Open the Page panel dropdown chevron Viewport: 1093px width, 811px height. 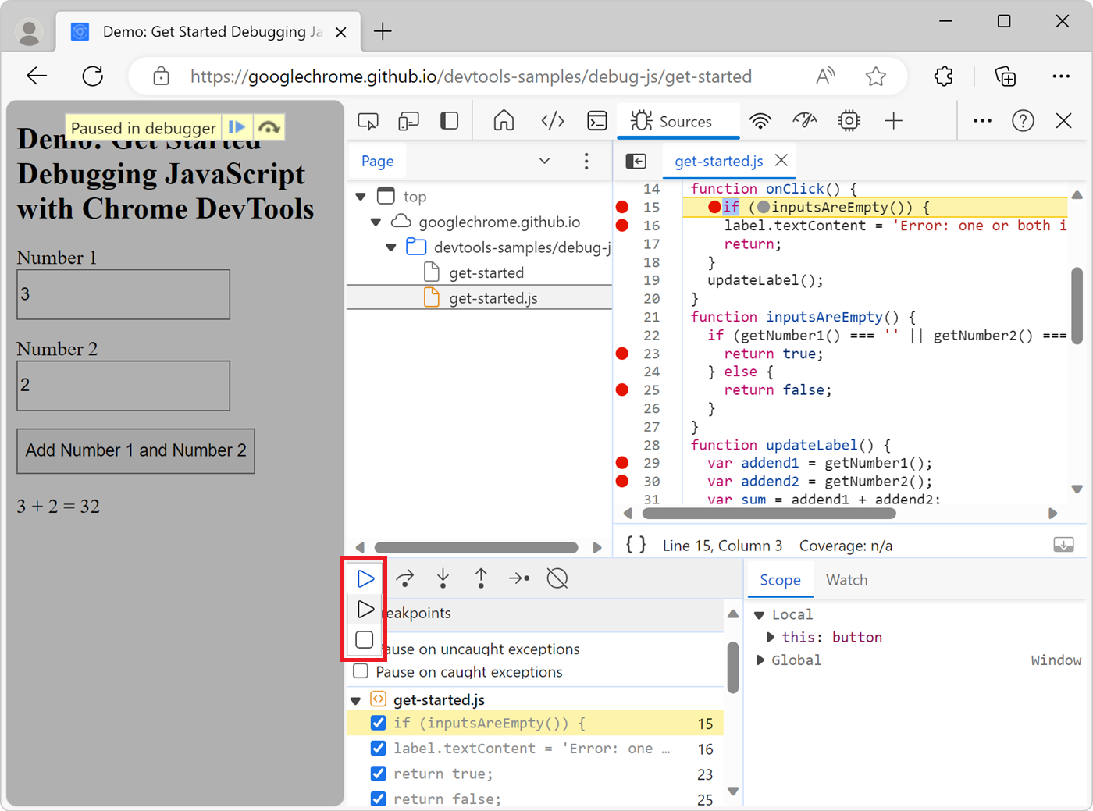pos(545,161)
